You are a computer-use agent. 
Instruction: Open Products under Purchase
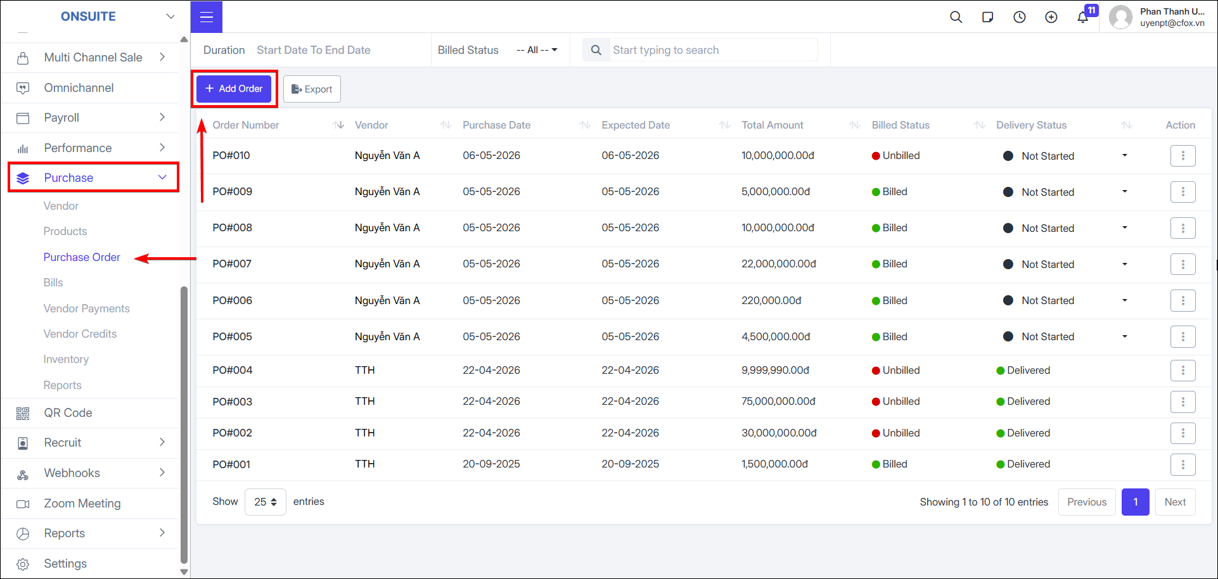[65, 231]
